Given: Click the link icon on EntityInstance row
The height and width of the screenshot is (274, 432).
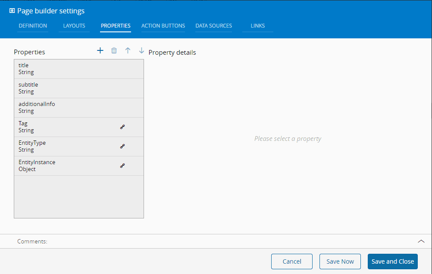Looking at the screenshot, I should (x=122, y=166).
